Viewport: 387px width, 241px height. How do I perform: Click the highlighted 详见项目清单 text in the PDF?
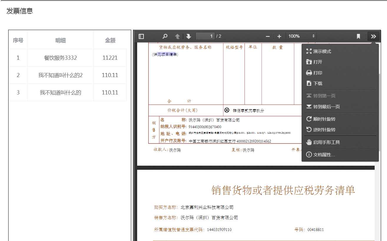(165, 54)
